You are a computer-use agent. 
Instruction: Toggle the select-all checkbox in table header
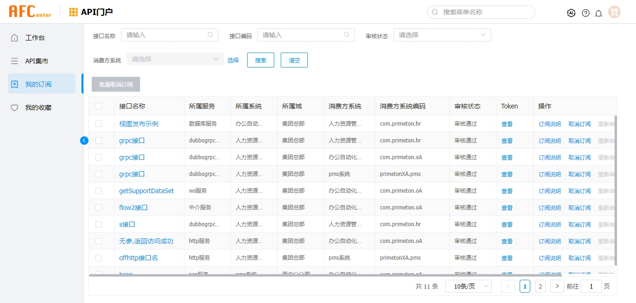[99, 106]
